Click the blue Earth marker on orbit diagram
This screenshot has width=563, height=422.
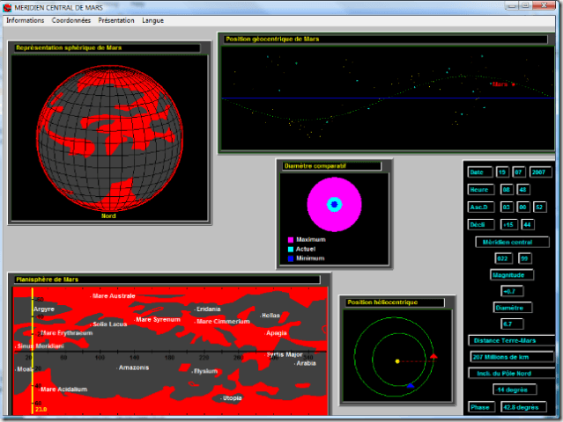coord(411,386)
